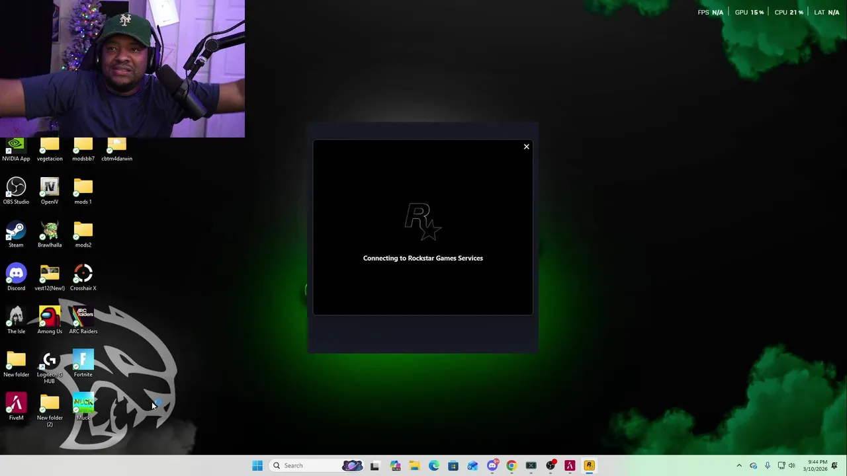The height and width of the screenshot is (476, 847).
Task: Switch to OBS Studio in taskbar
Action: pos(551,465)
